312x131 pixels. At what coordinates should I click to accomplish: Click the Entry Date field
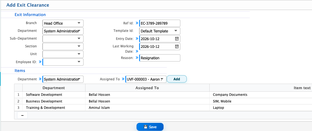[160, 39]
